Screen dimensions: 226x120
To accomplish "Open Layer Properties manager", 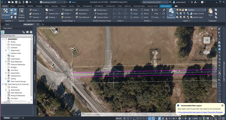I will point(171,14).
